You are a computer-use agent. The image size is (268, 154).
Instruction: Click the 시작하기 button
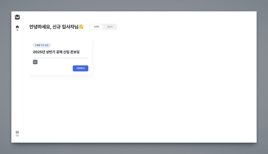pos(81,68)
